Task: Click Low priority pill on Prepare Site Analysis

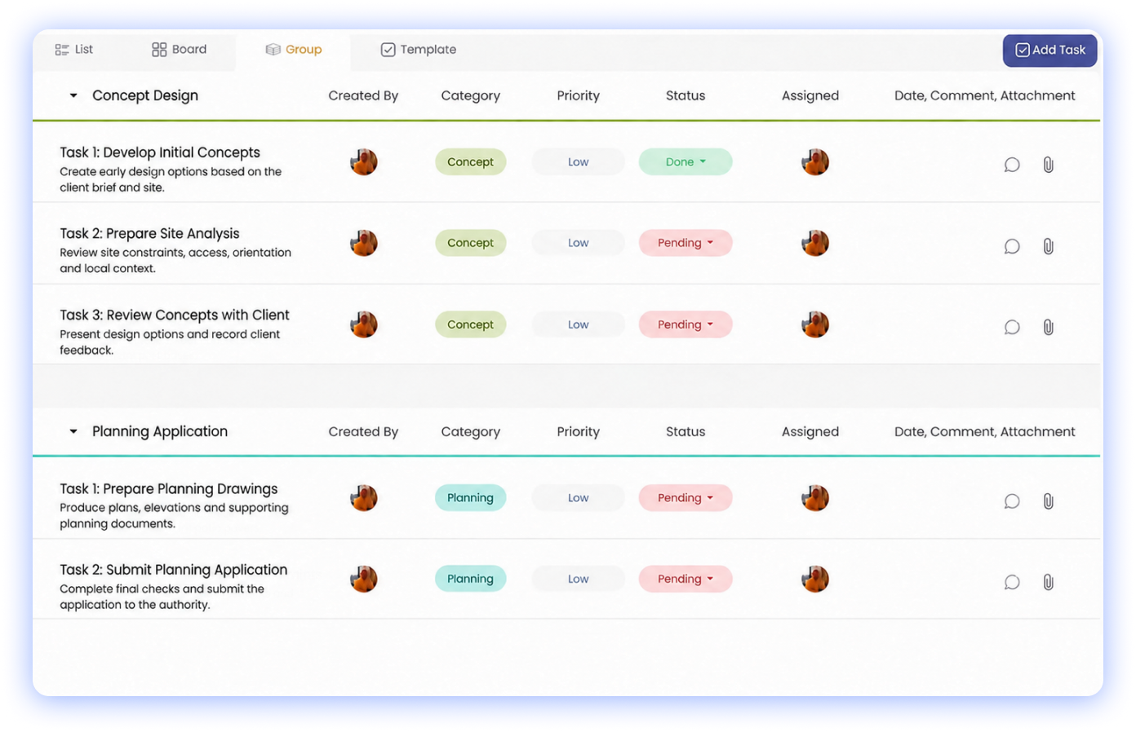Action: pyautogui.click(x=578, y=243)
